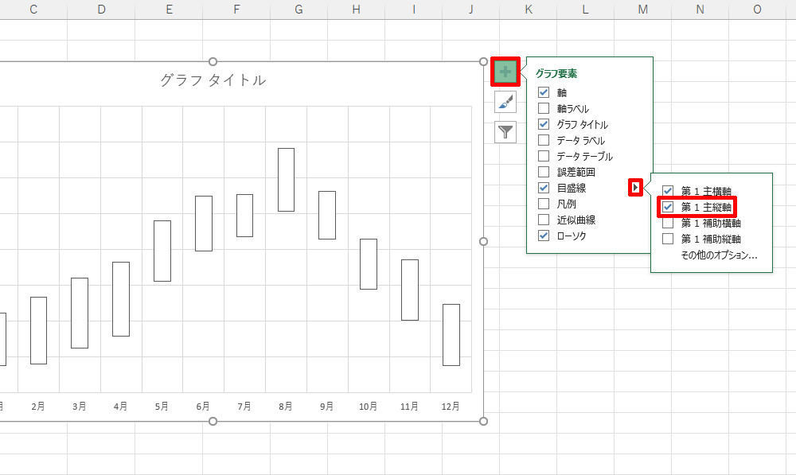Check the 近似曲線 option

[x=544, y=220]
